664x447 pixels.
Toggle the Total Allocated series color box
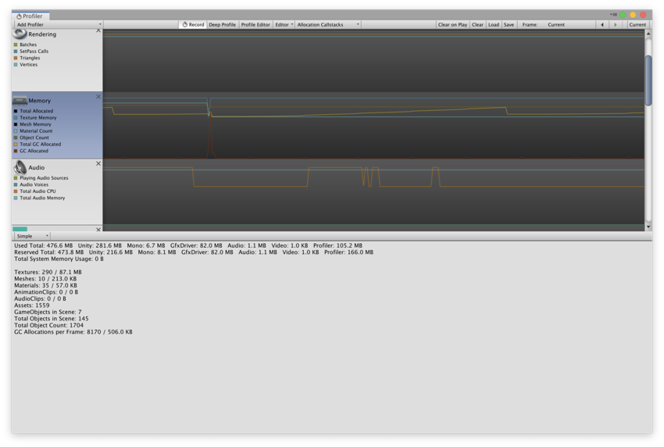point(16,111)
